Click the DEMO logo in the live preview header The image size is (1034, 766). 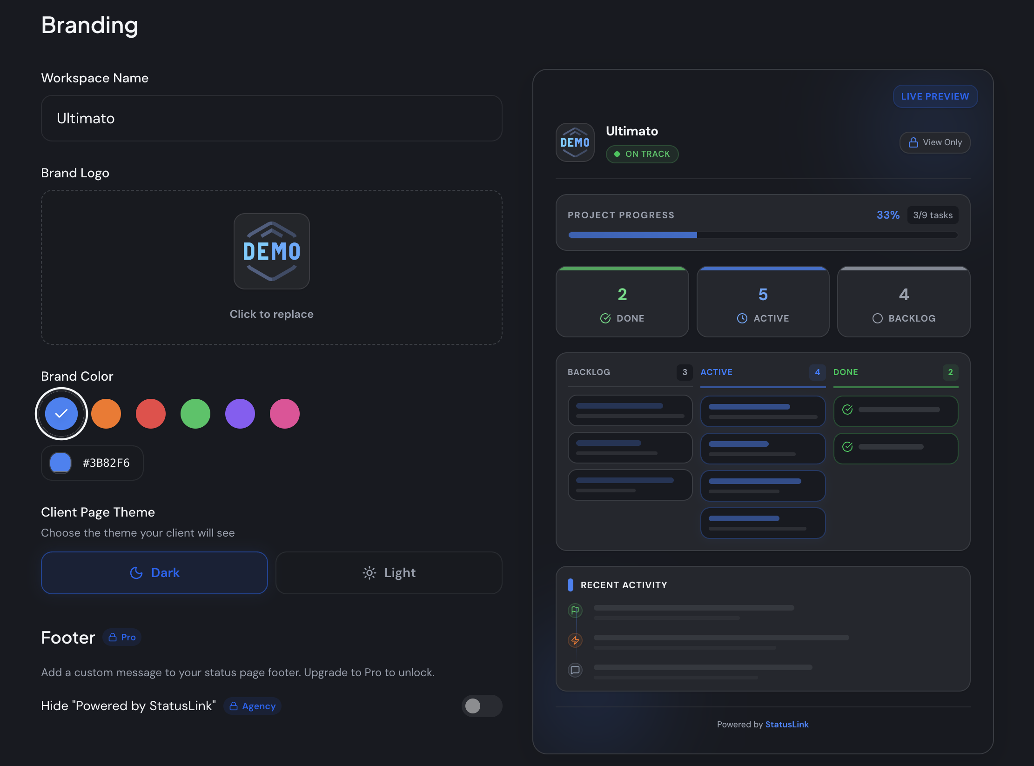pos(575,142)
